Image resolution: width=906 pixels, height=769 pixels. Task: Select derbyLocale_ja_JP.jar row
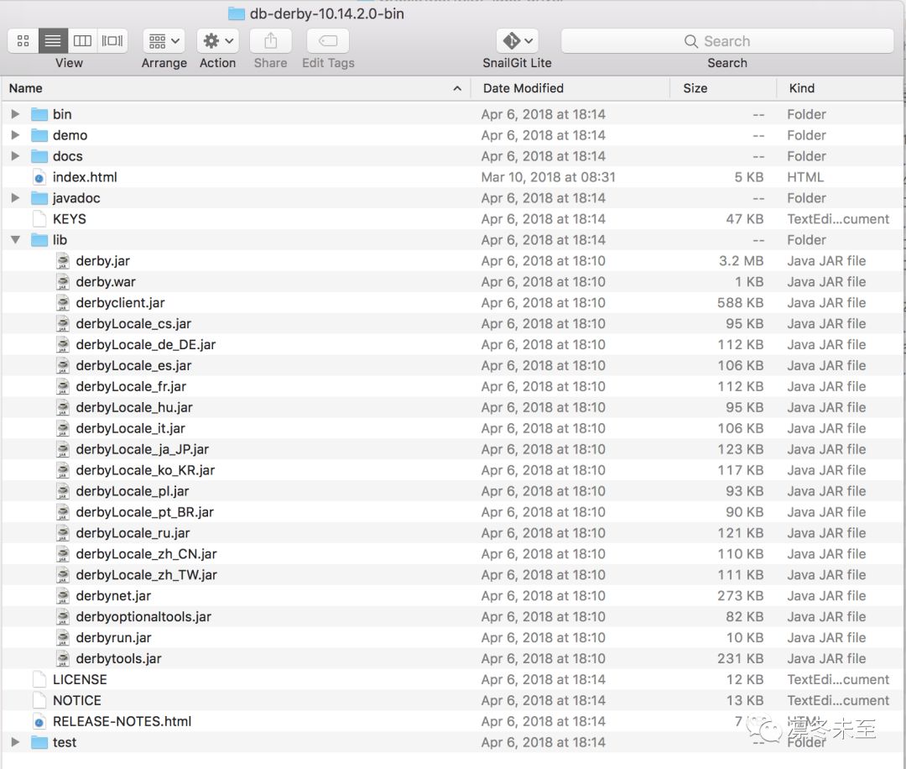(452, 449)
